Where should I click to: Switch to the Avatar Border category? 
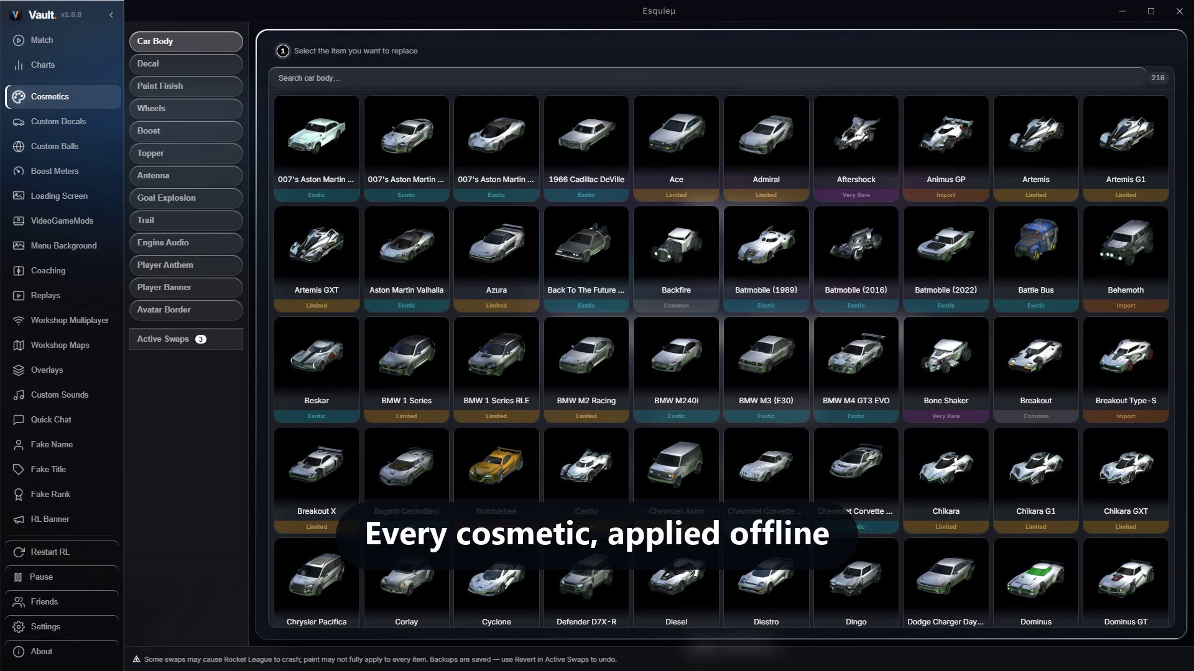[186, 310]
